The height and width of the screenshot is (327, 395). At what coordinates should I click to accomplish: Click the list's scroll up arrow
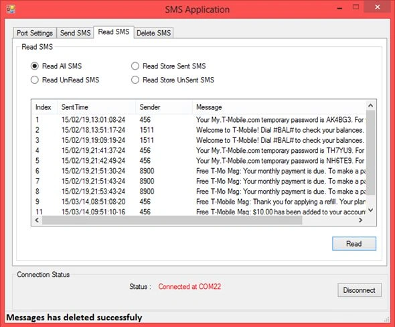pos(370,106)
